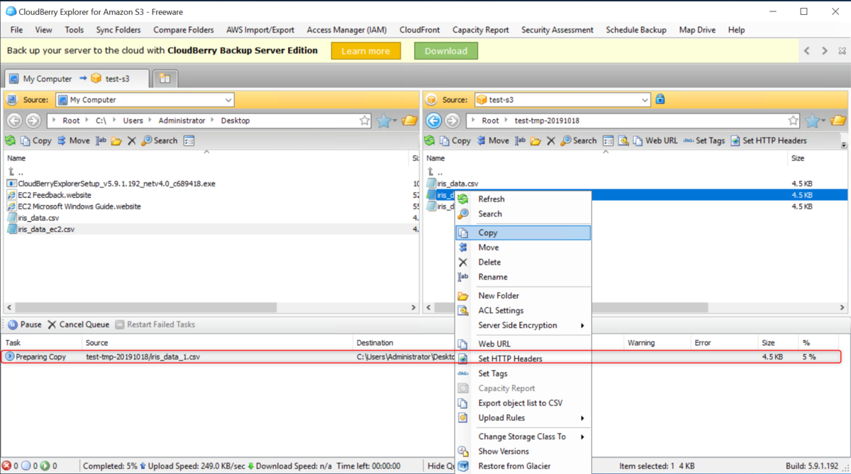Choose Delete from the context menu
Screen dimensions: 851x474
pos(523,262)
